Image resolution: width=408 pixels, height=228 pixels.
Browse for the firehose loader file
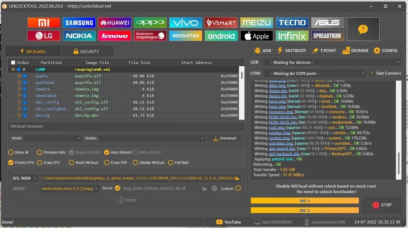click(x=204, y=188)
